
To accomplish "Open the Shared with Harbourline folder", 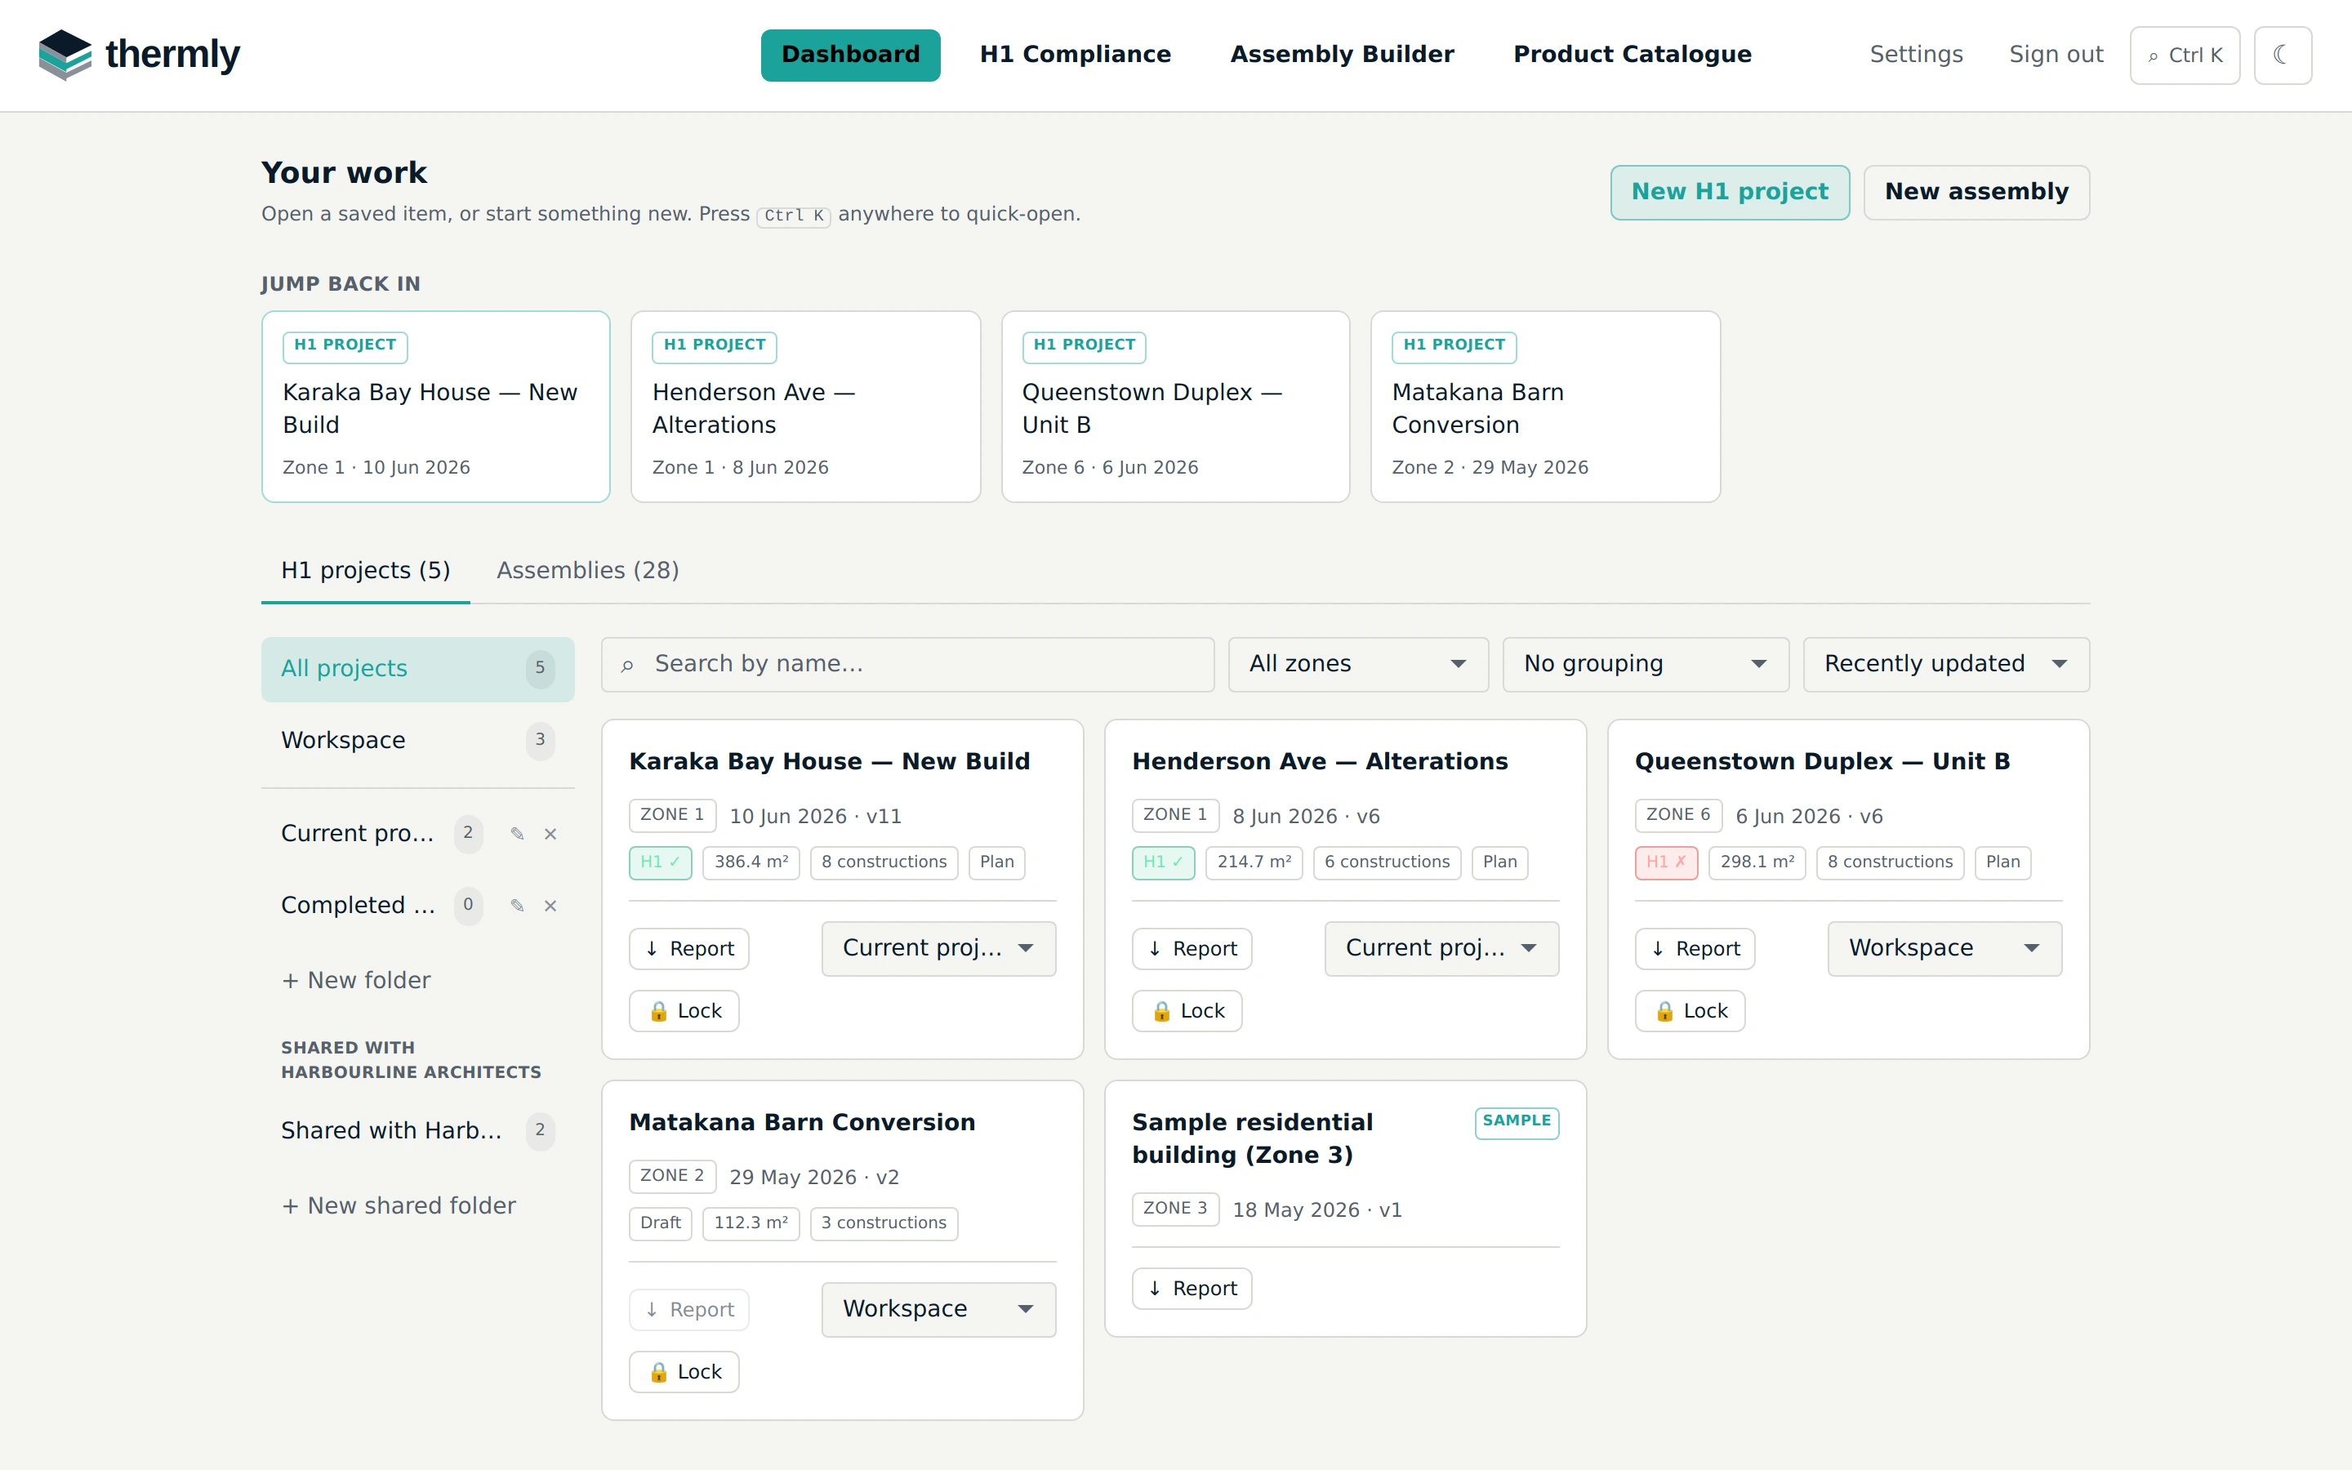I will click(x=418, y=1131).
